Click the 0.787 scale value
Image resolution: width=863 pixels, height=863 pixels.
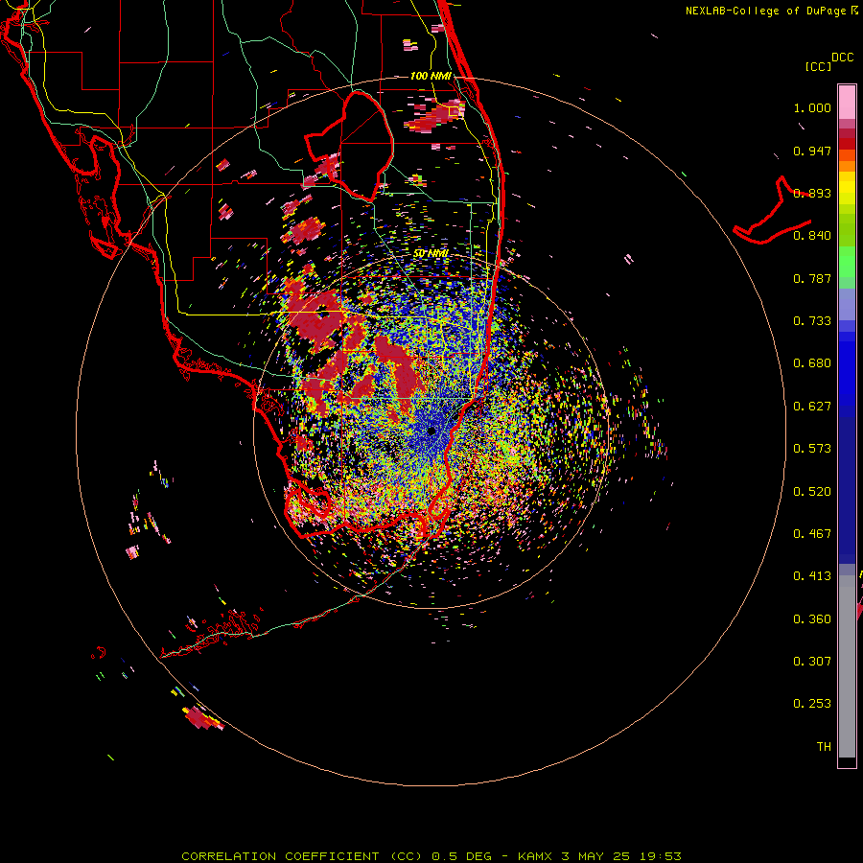coord(812,278)
